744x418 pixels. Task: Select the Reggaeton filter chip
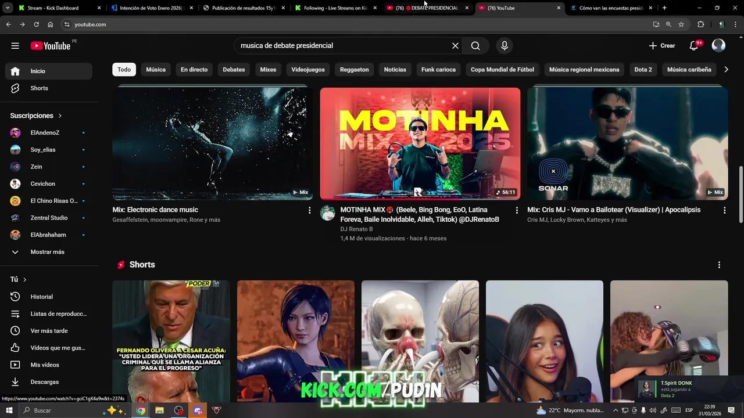(354, 70)
